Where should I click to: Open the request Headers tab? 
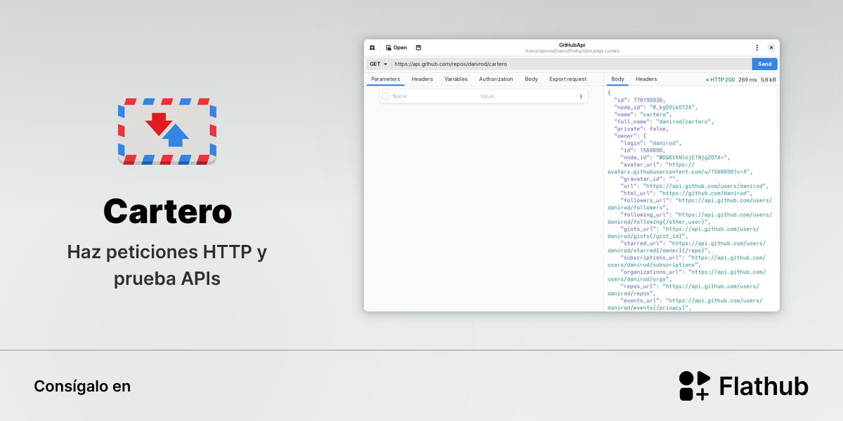(422, 79)
